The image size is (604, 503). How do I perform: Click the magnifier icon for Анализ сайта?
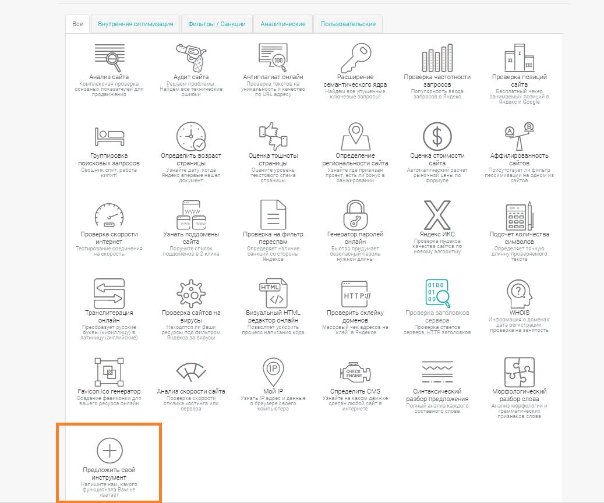pyautogui.click(x=109, y=57)
